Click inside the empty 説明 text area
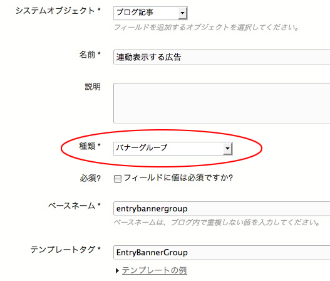Viewport: 330px width, 281px height. pyautogui.click(x=222, y=103)
